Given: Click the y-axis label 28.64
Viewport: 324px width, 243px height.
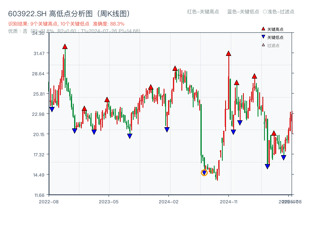Looking at the screenshot, I should (38, 74).
